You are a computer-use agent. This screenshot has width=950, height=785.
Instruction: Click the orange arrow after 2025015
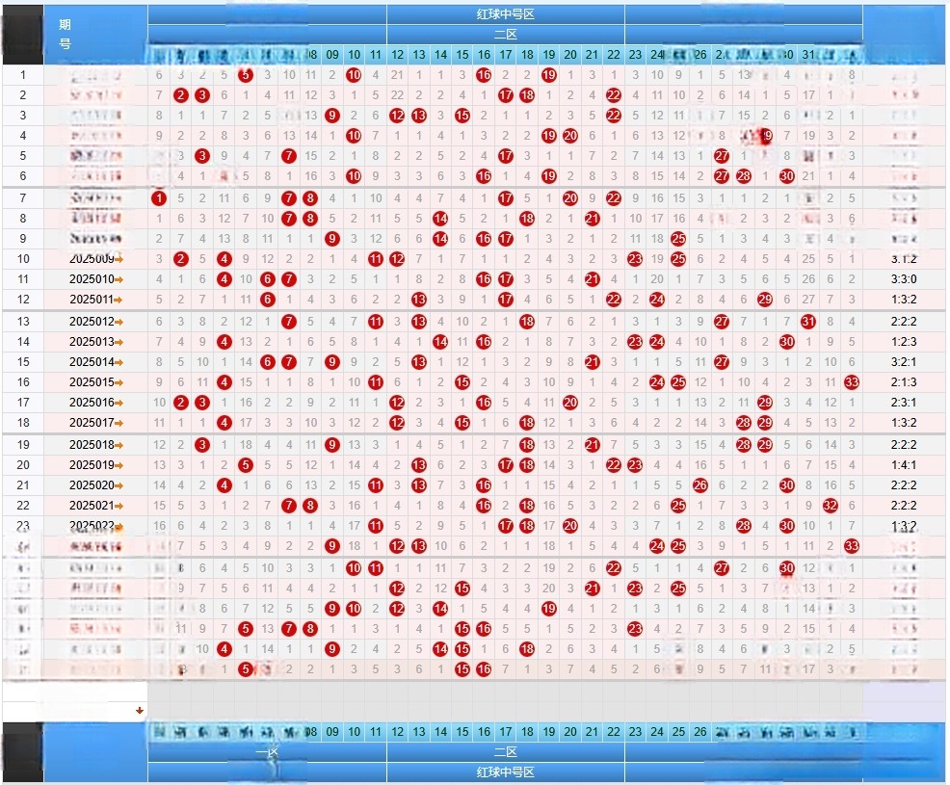[119, 382]
